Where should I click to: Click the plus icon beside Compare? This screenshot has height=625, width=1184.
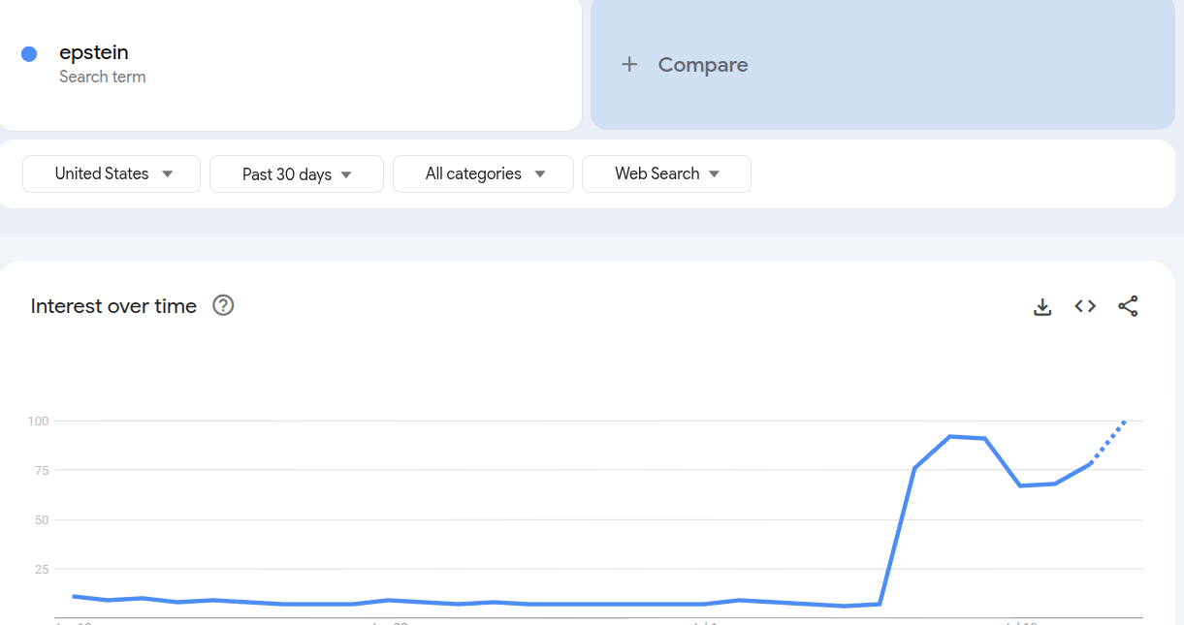629,65
